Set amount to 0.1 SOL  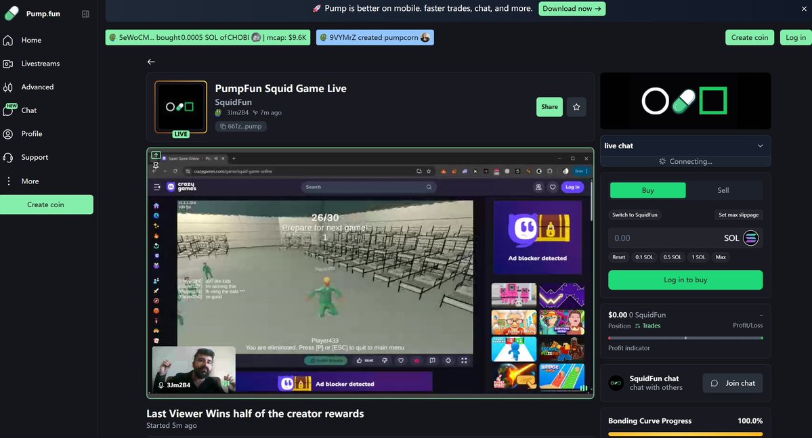[x=644, y=257]
